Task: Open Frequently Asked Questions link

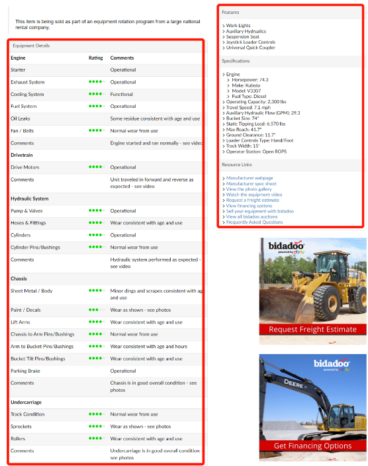Action: pos(254,222)
